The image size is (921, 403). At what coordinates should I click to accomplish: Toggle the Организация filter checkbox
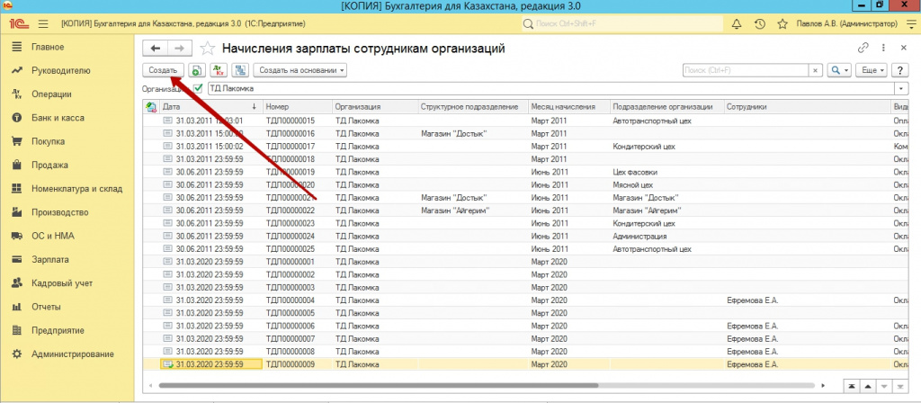[x=198, y=88]
